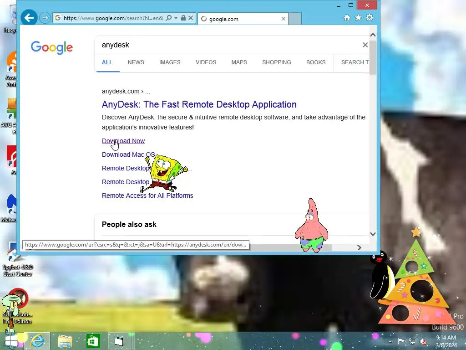The image size is (466, 350).
Task: Open AnyDesk: The Fast Remote Desktop Application result
Action: point(199,104)
